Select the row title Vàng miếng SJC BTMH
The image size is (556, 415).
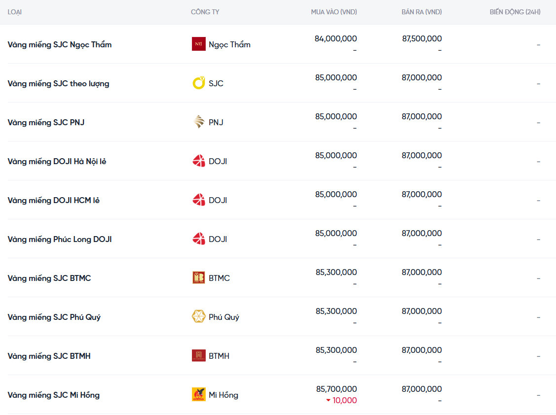tap(49, 356)
